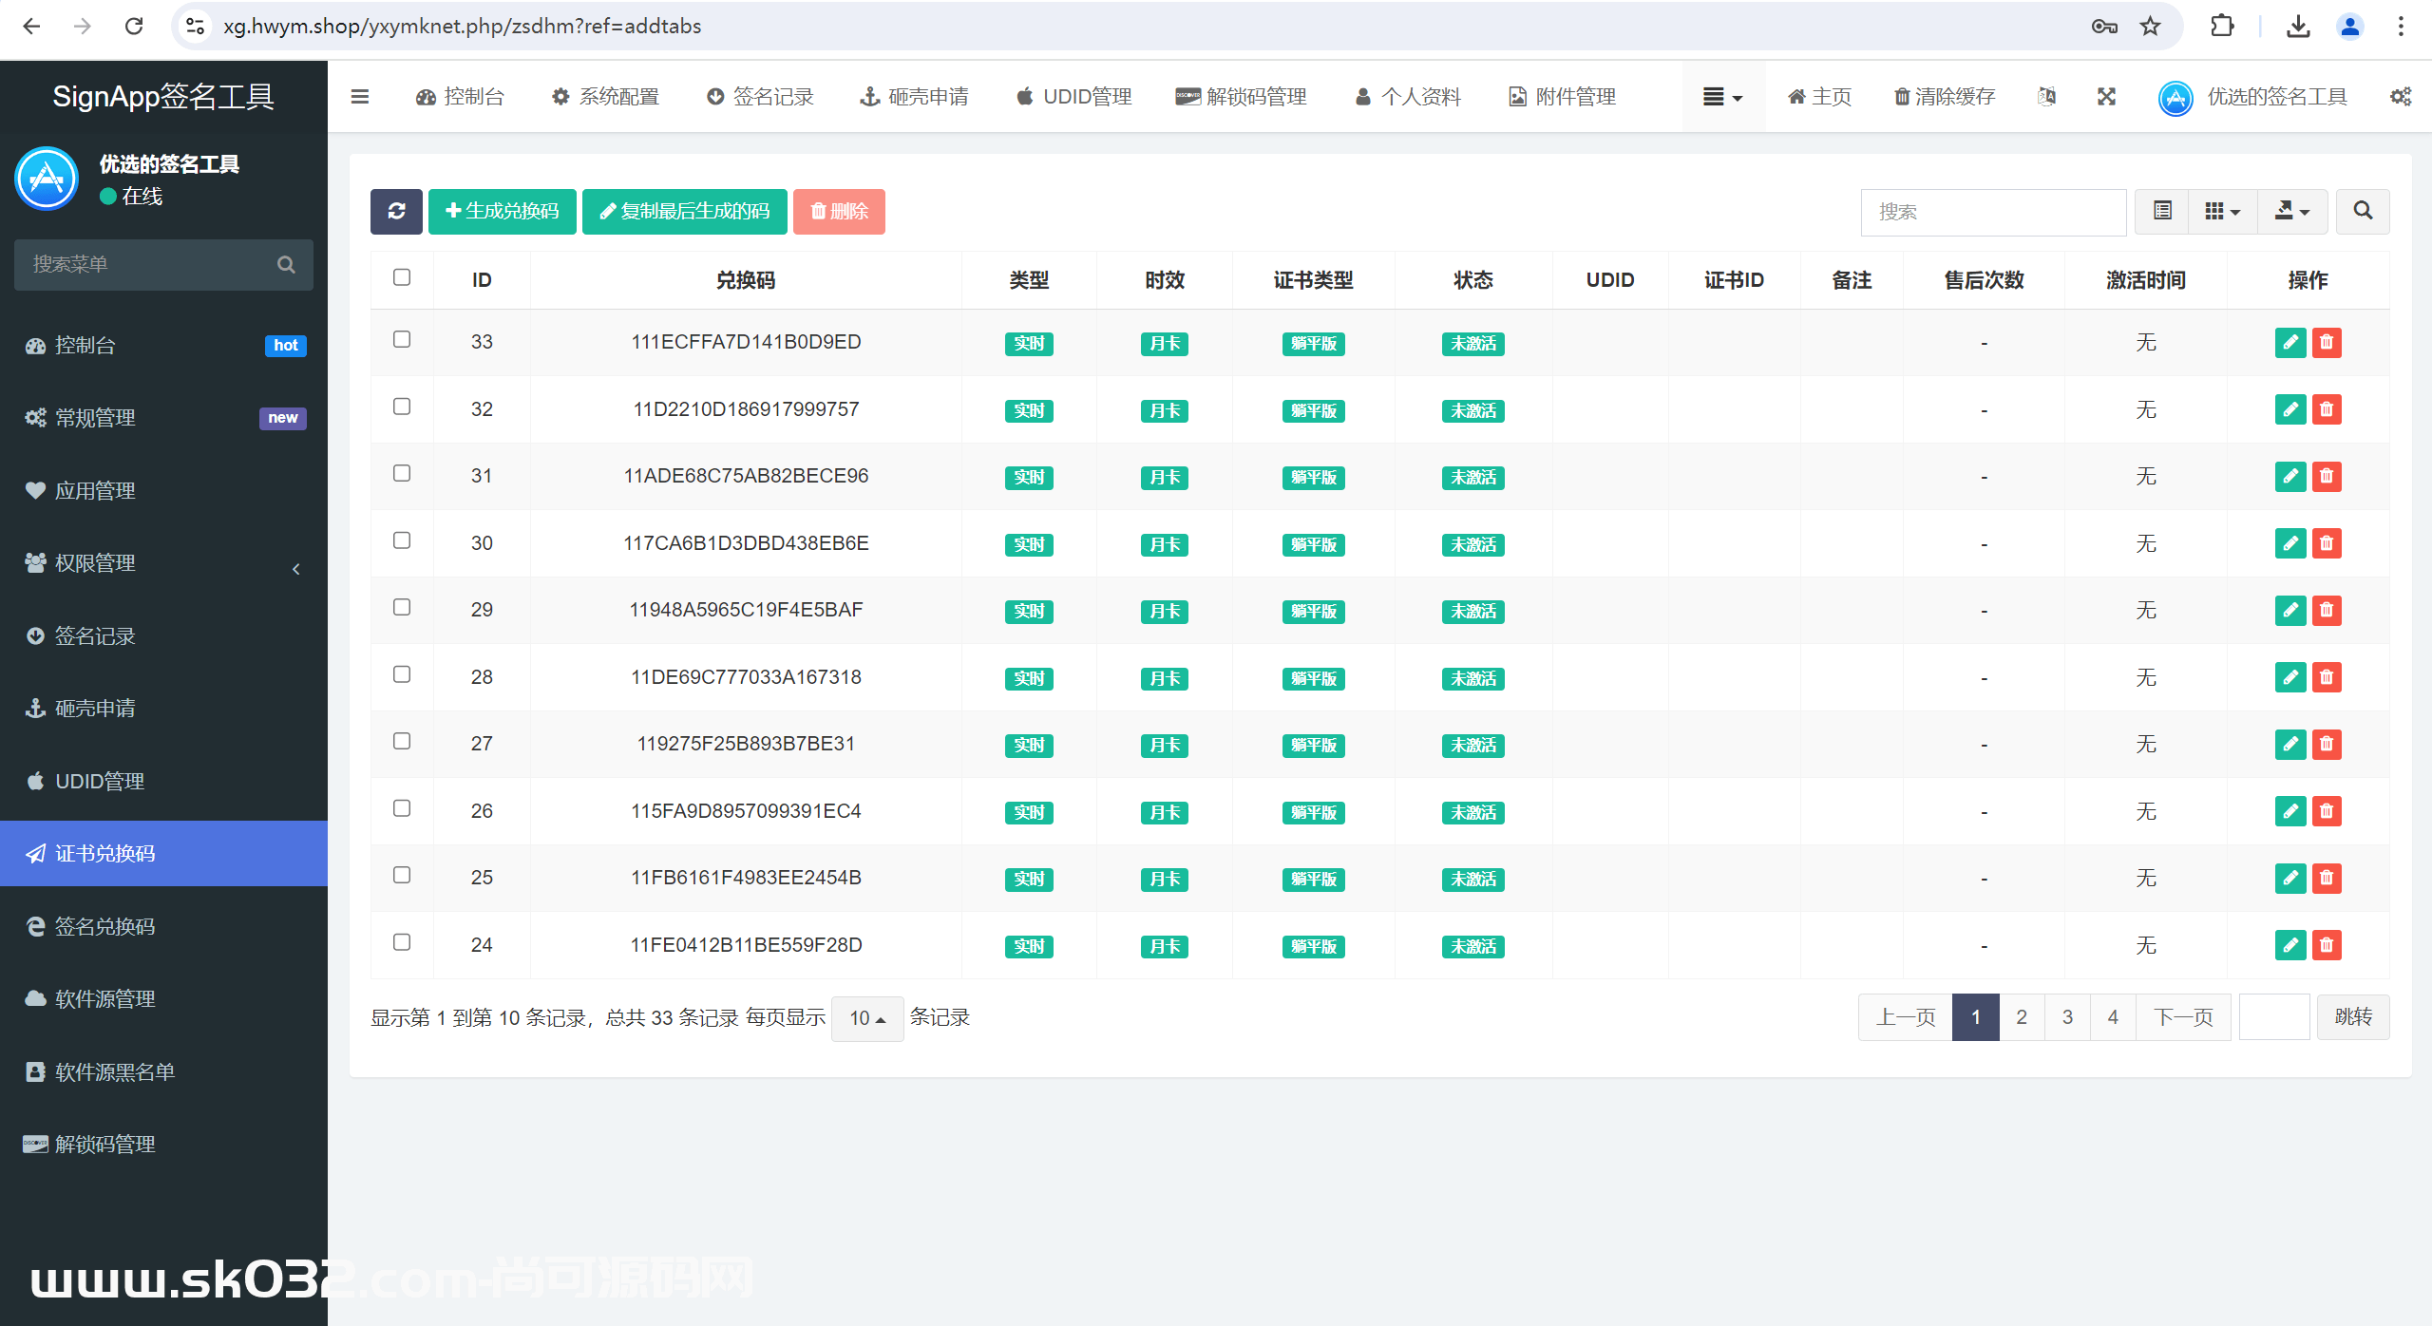
Task: Bookmark this page with the star icon
Action: pos(2150,26)
